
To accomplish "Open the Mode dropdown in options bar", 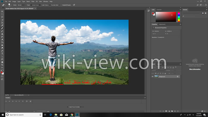I will [x=21, y=5].
